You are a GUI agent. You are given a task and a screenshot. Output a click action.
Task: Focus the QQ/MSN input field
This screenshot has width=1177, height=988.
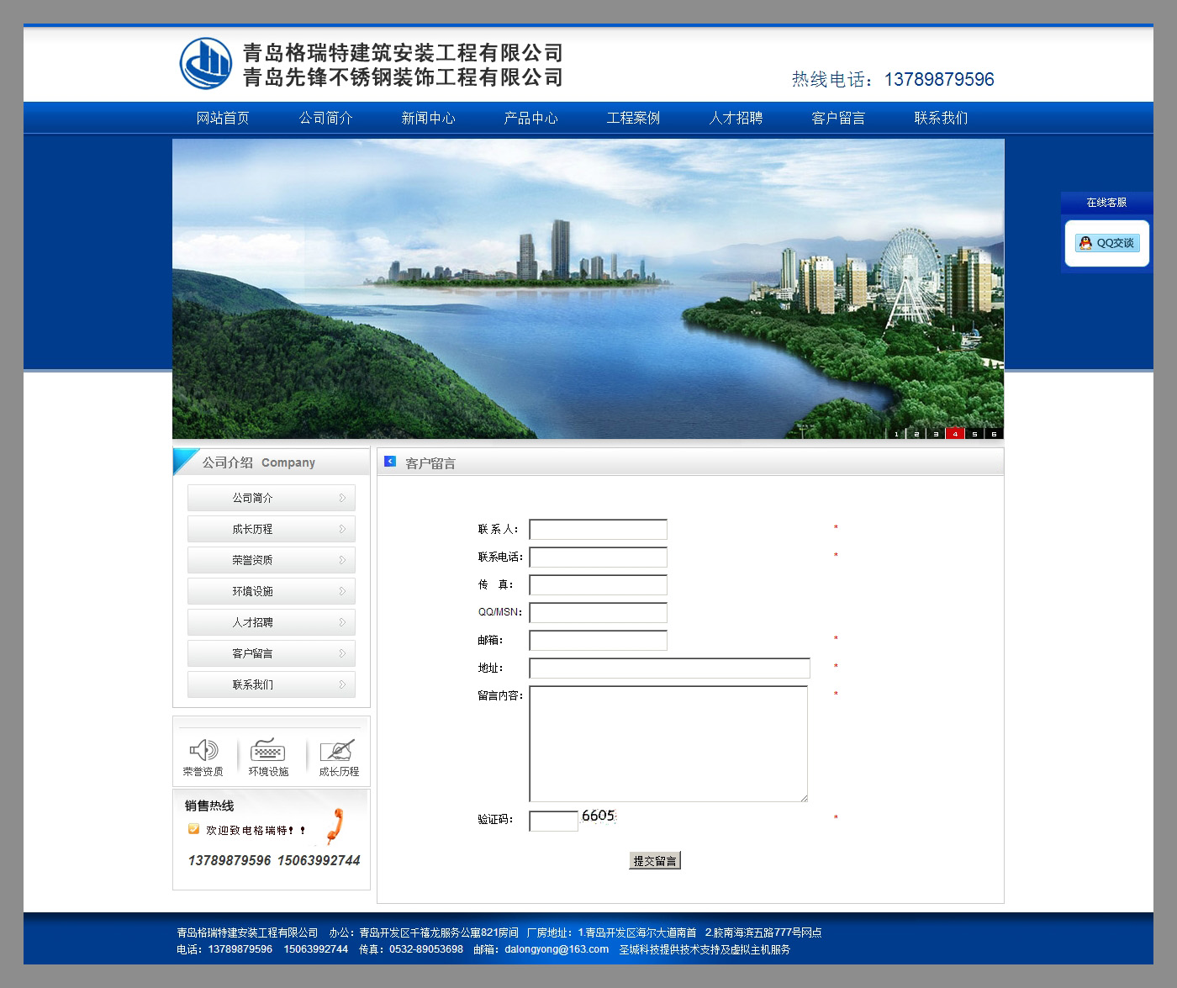(x=598, y=612)
